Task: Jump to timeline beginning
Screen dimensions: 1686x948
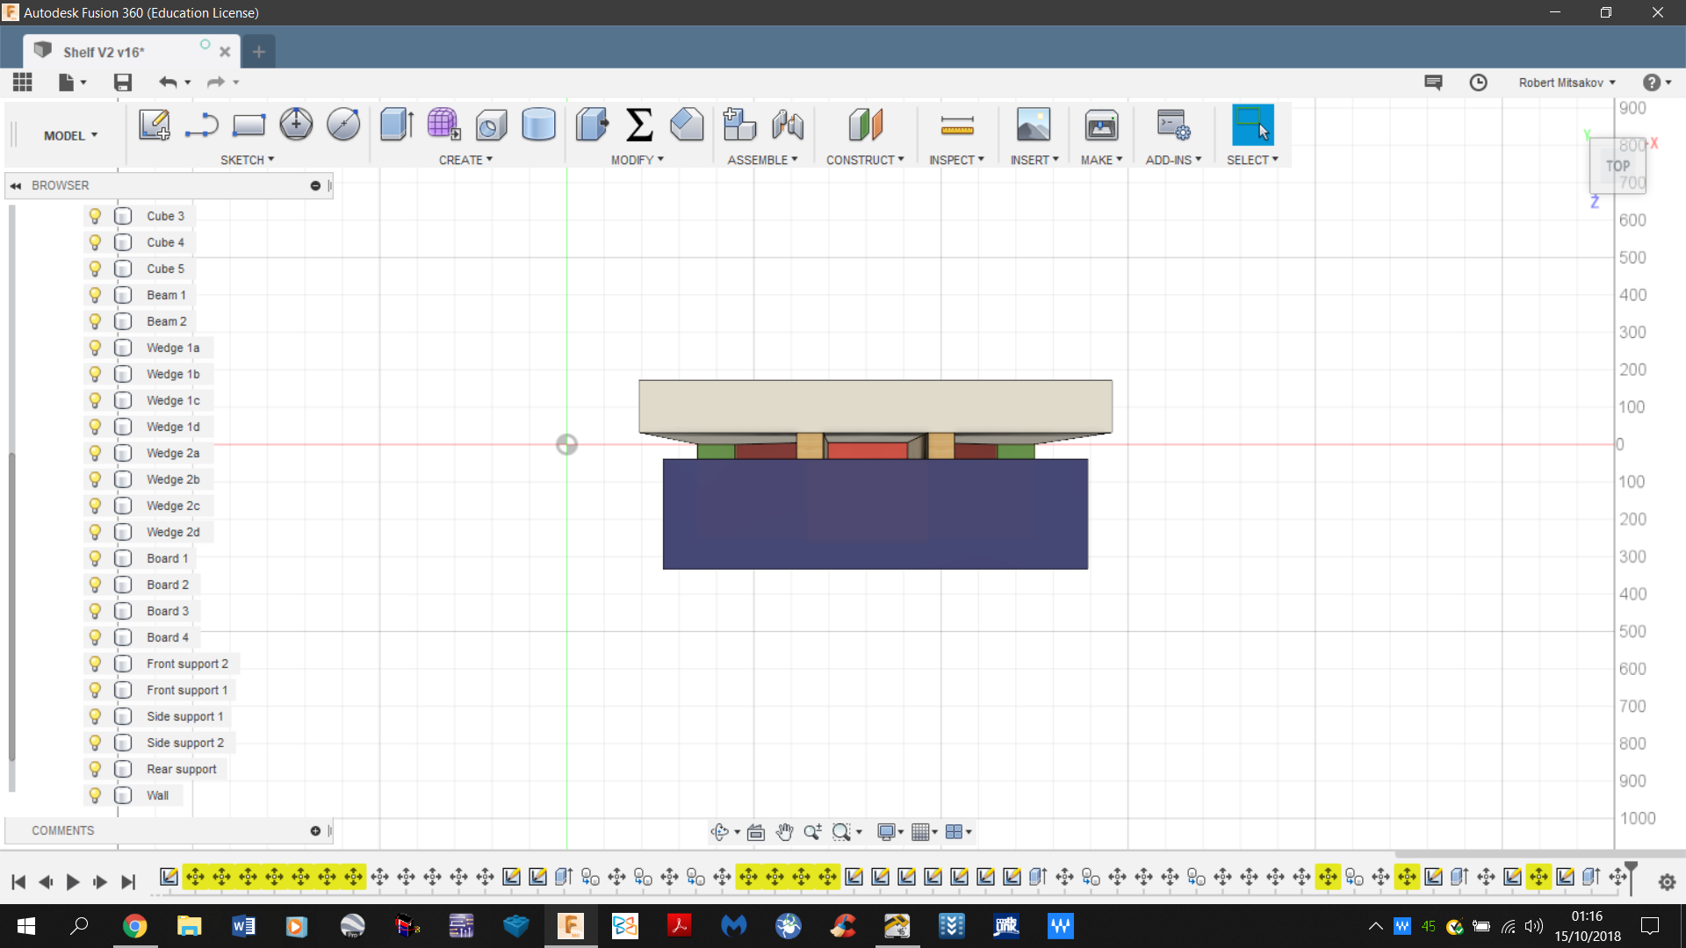Action: tap(18, 881)
